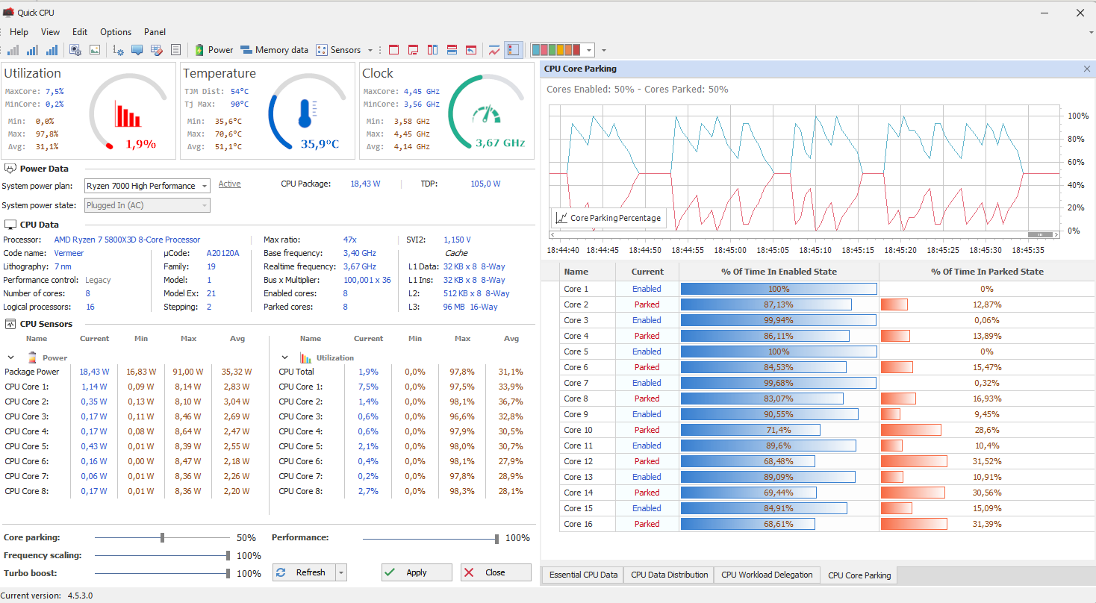Click the highlighted panel layout toolbar icon
The image size is (1096, 603).
(x=513, y=50)
